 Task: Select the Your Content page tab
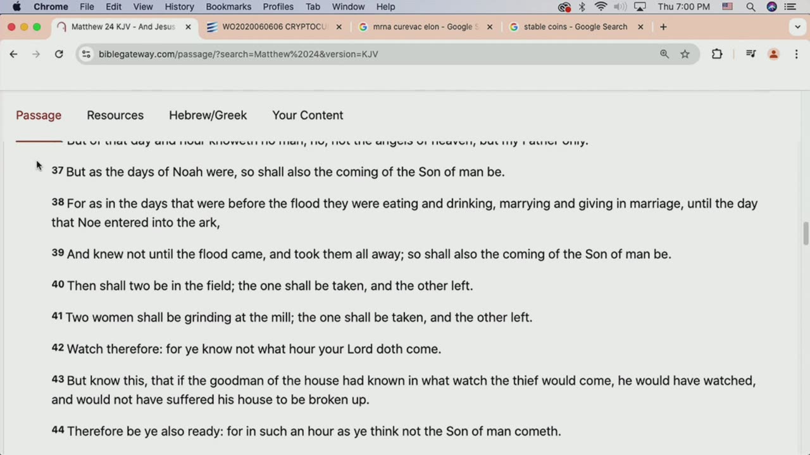click(x=308, y=116)
